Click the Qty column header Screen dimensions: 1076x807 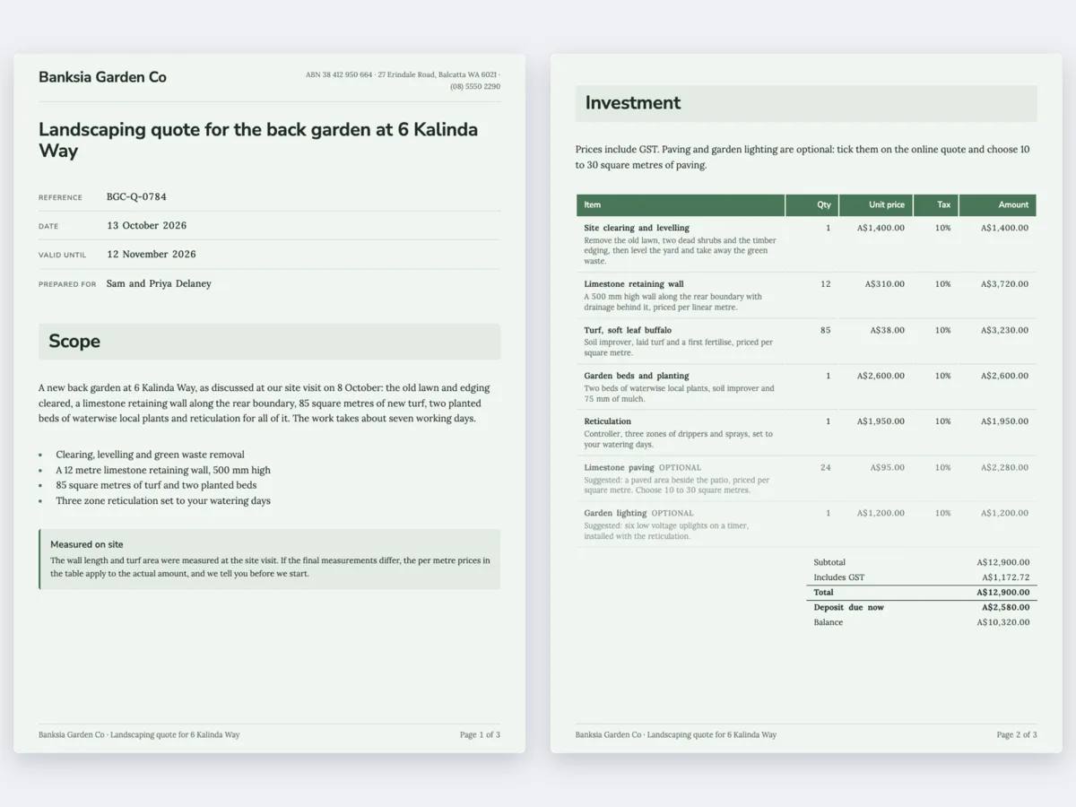[812, 205]
